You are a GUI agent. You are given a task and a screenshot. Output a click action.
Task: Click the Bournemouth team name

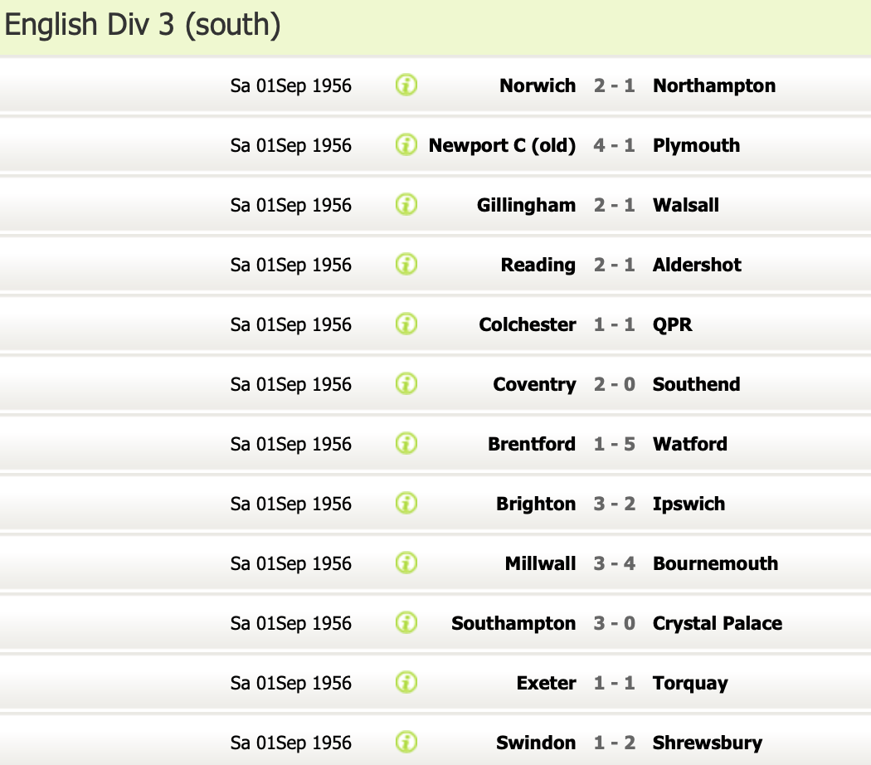(x=715, y=563)
